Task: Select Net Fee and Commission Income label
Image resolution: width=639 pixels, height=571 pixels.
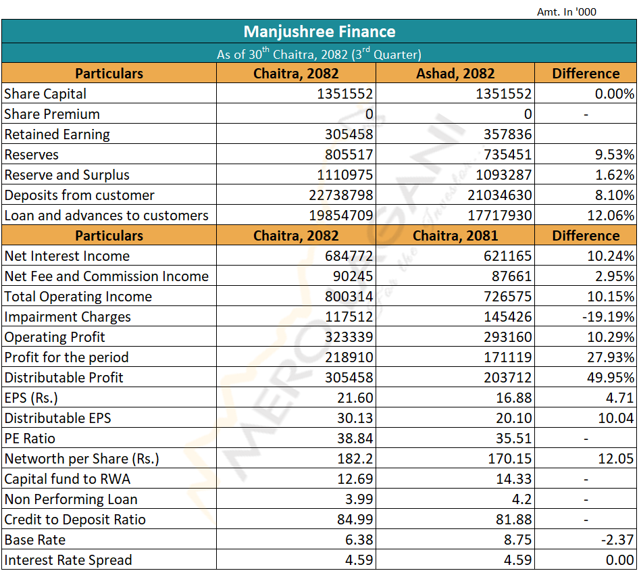Action: point(106,276)
